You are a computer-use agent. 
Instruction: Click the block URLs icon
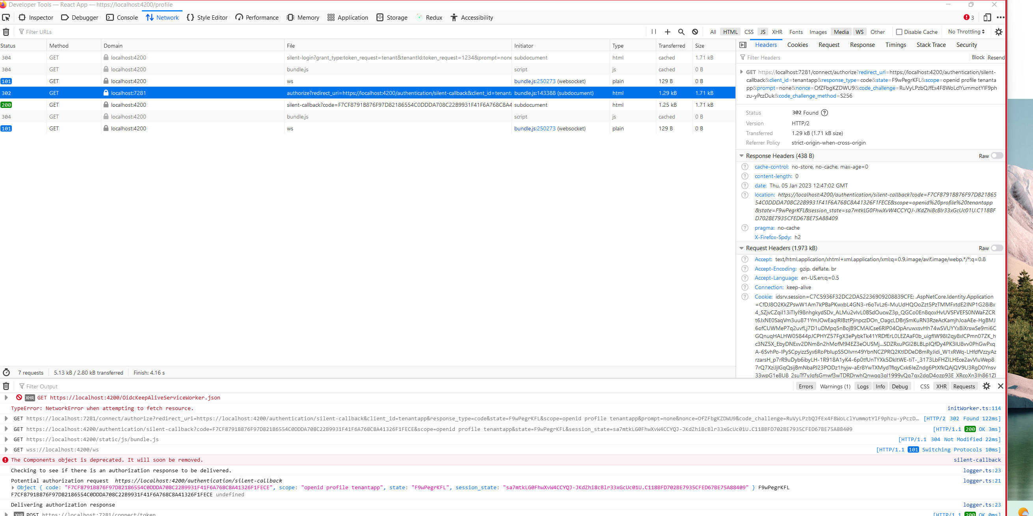click(695, 32)
